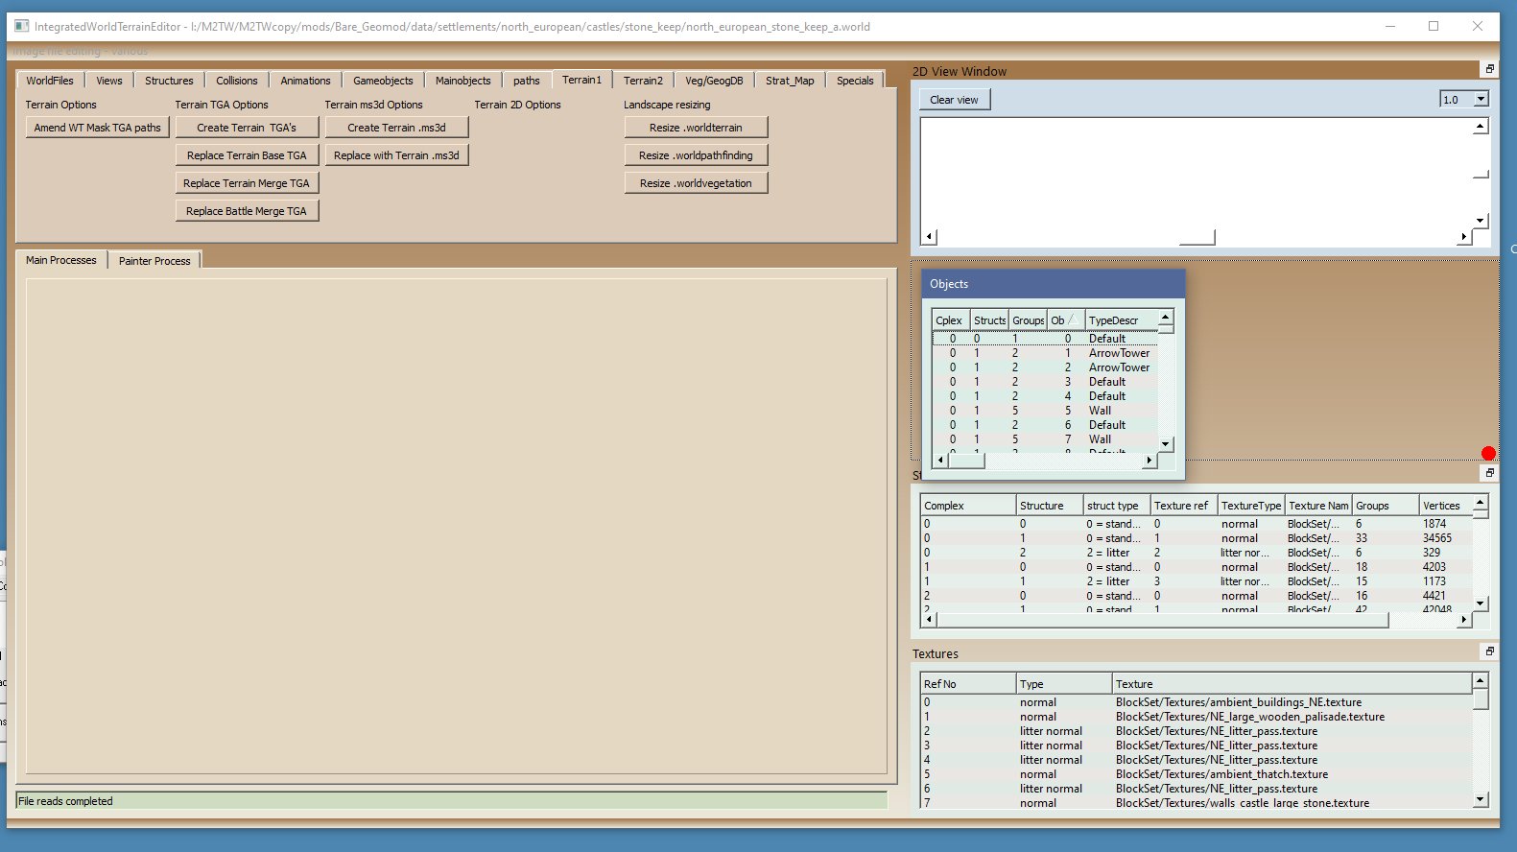Viewport: 1517px width, 852px height.
Task: Open the Gameobjects tab
Action: 383,81
